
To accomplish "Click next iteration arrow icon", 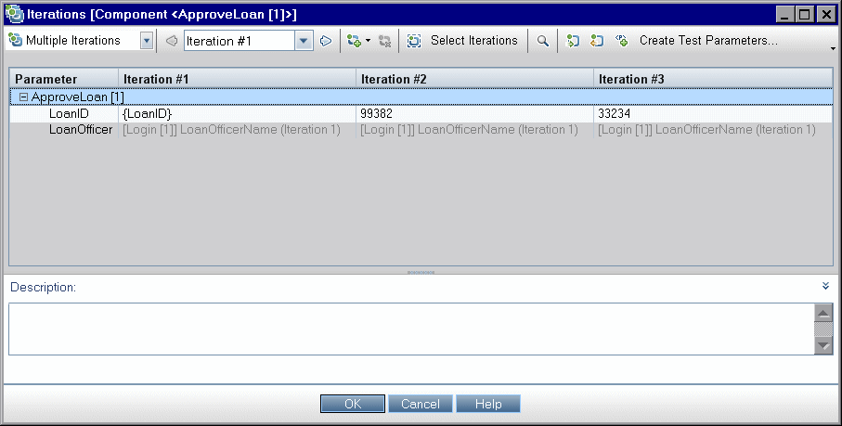I will click(326, 41).
